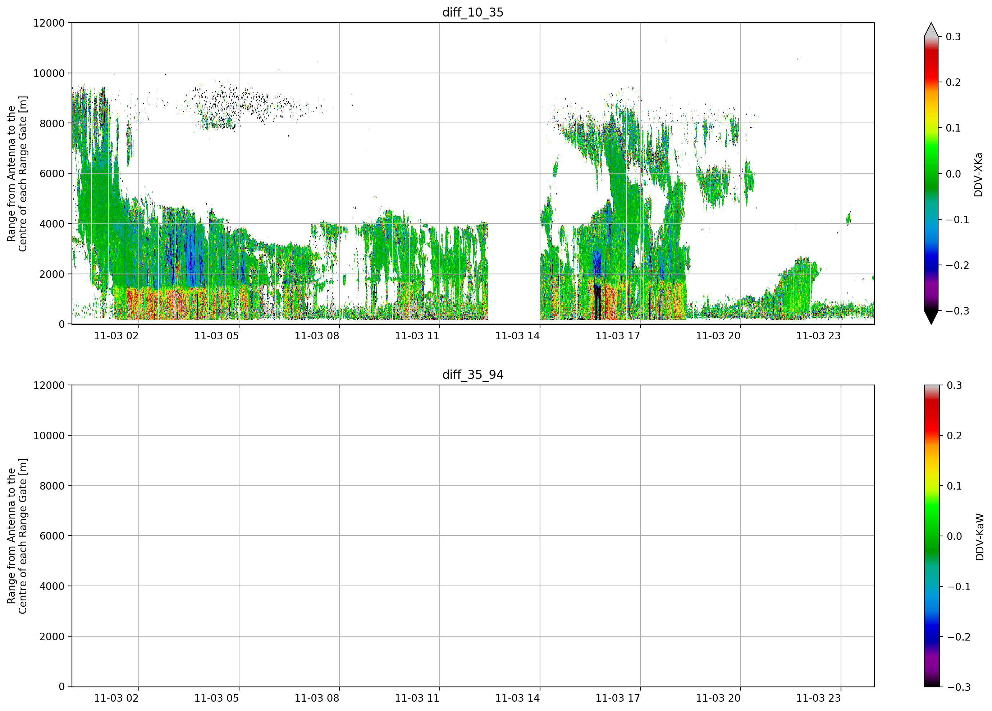992x711 pixels.
Task: Select the diff_10_35 y-axis range label
Action: coord(17,174)
